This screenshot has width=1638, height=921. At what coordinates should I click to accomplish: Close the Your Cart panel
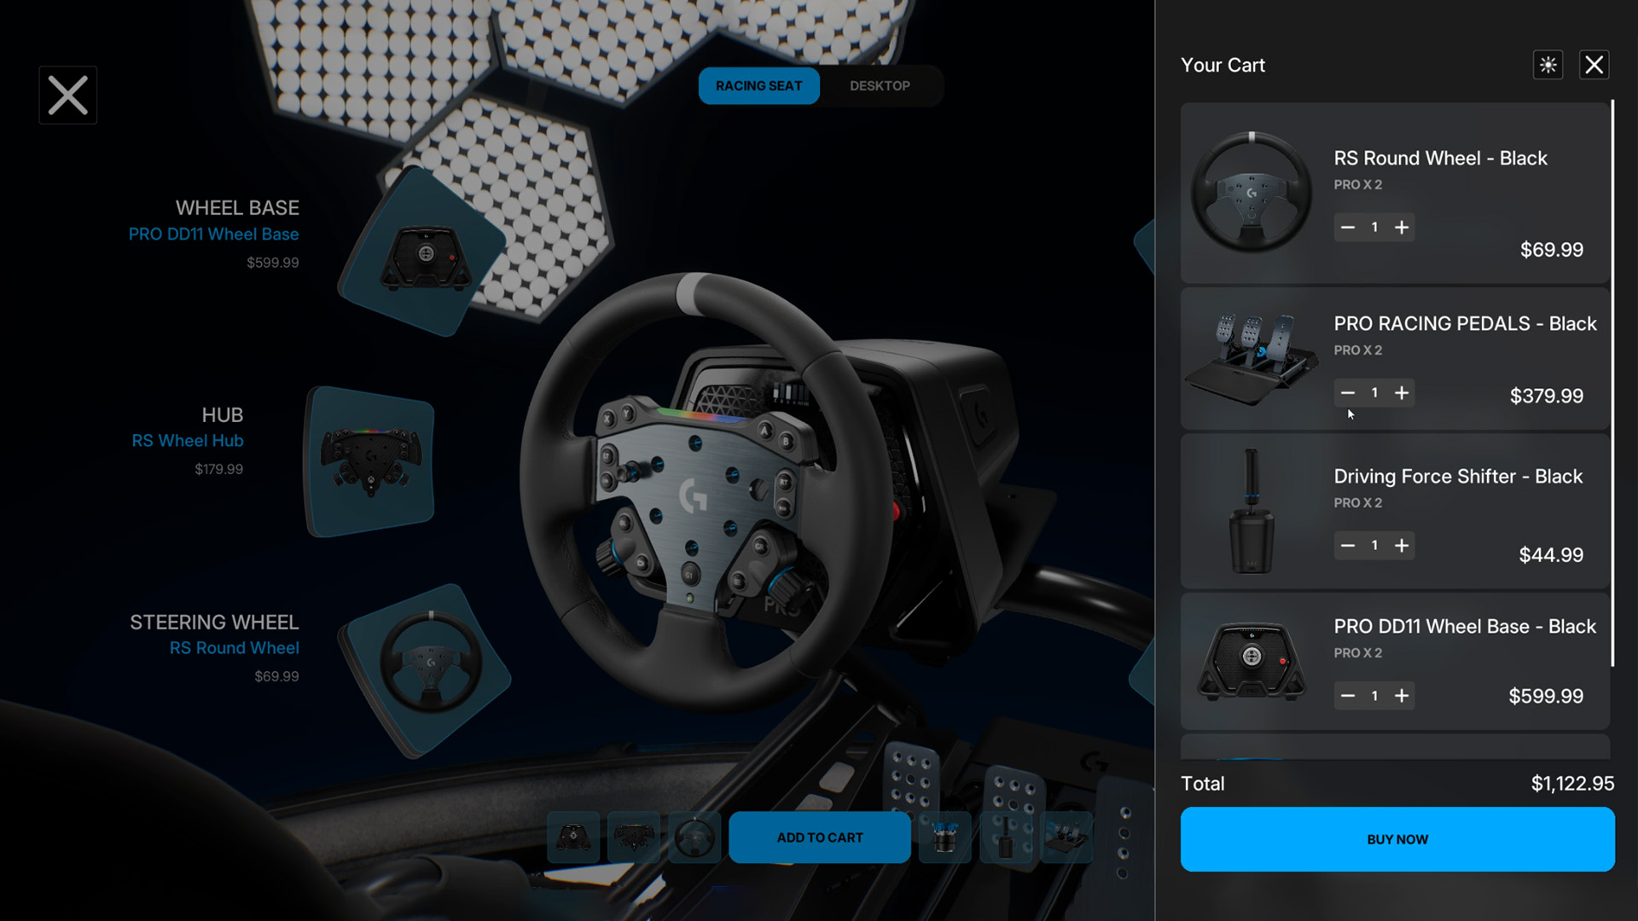(1594, 64)
